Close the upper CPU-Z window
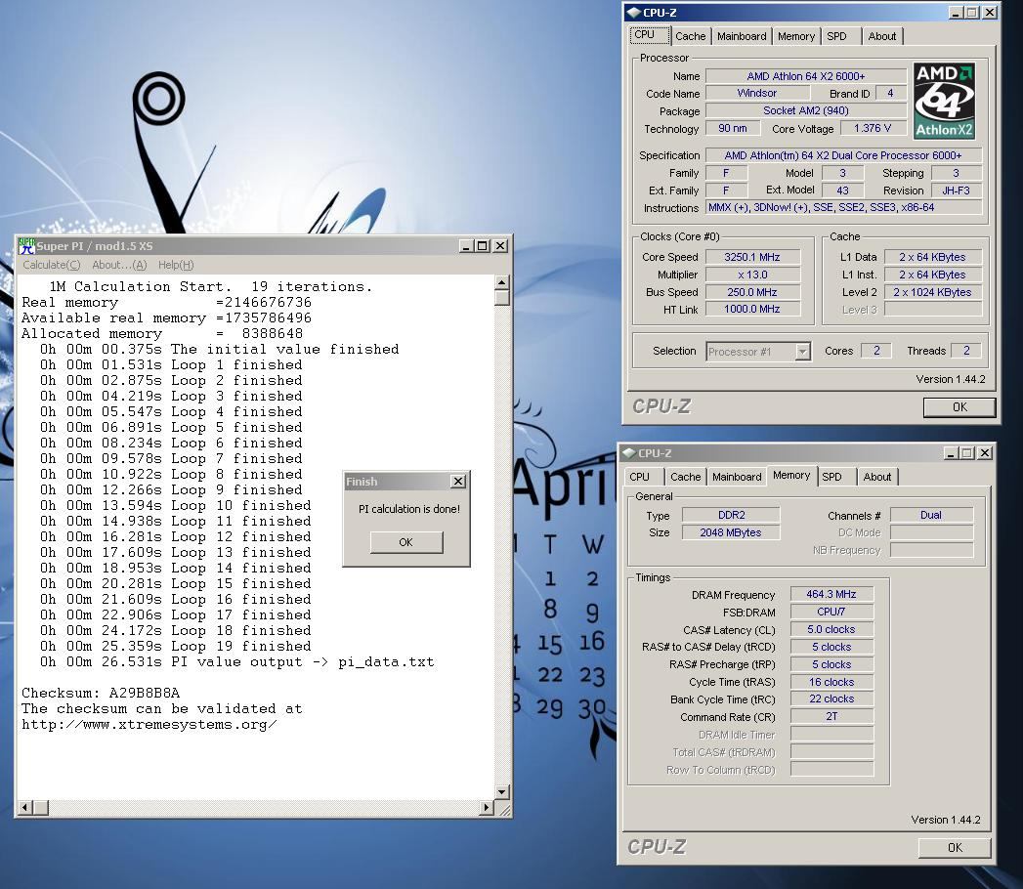1023x889 pixels. pyautogui.click(x=990, y=13)
